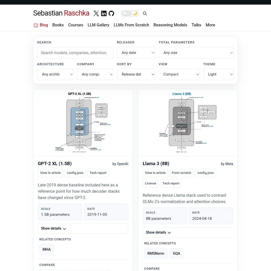Open the Books nav item

(58, 25)
